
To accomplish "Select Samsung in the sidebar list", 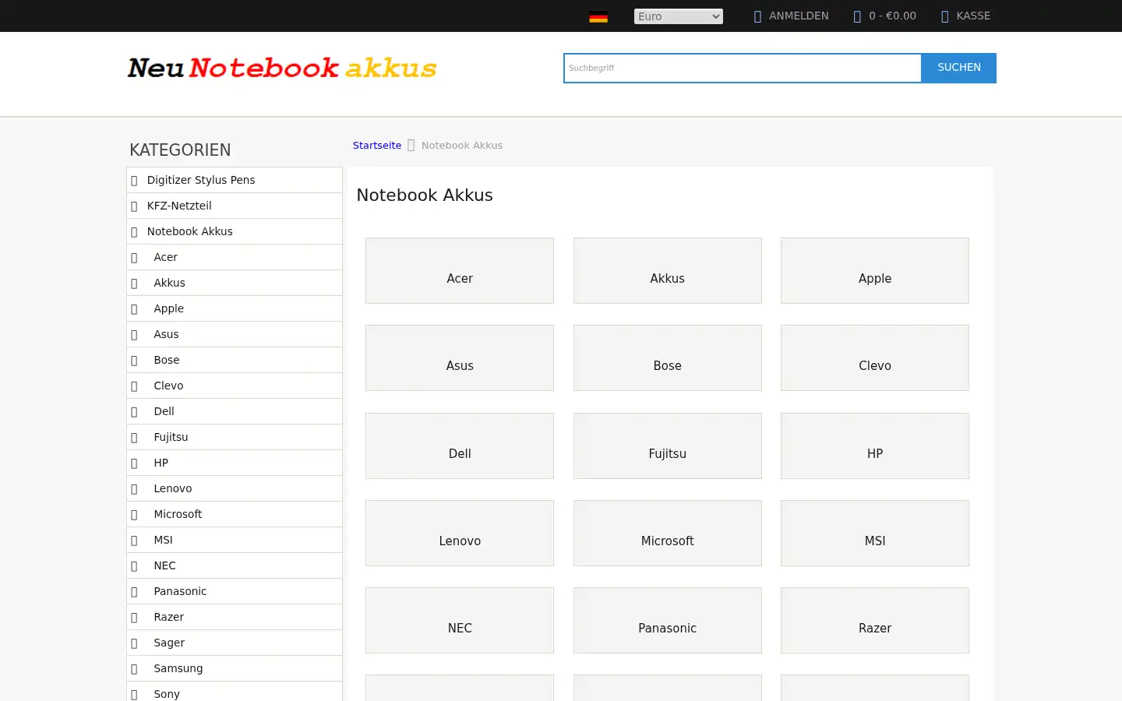I will 235,668.
